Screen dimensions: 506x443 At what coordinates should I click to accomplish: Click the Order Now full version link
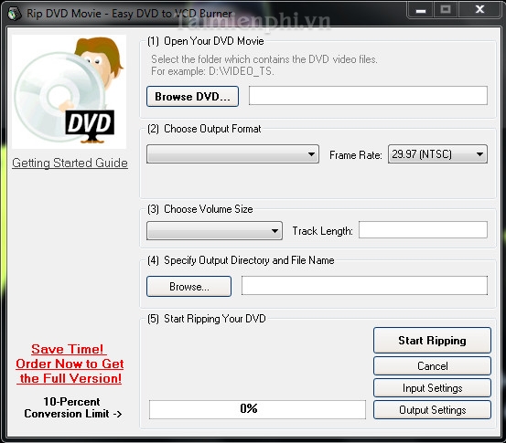(x=70, y=364)
